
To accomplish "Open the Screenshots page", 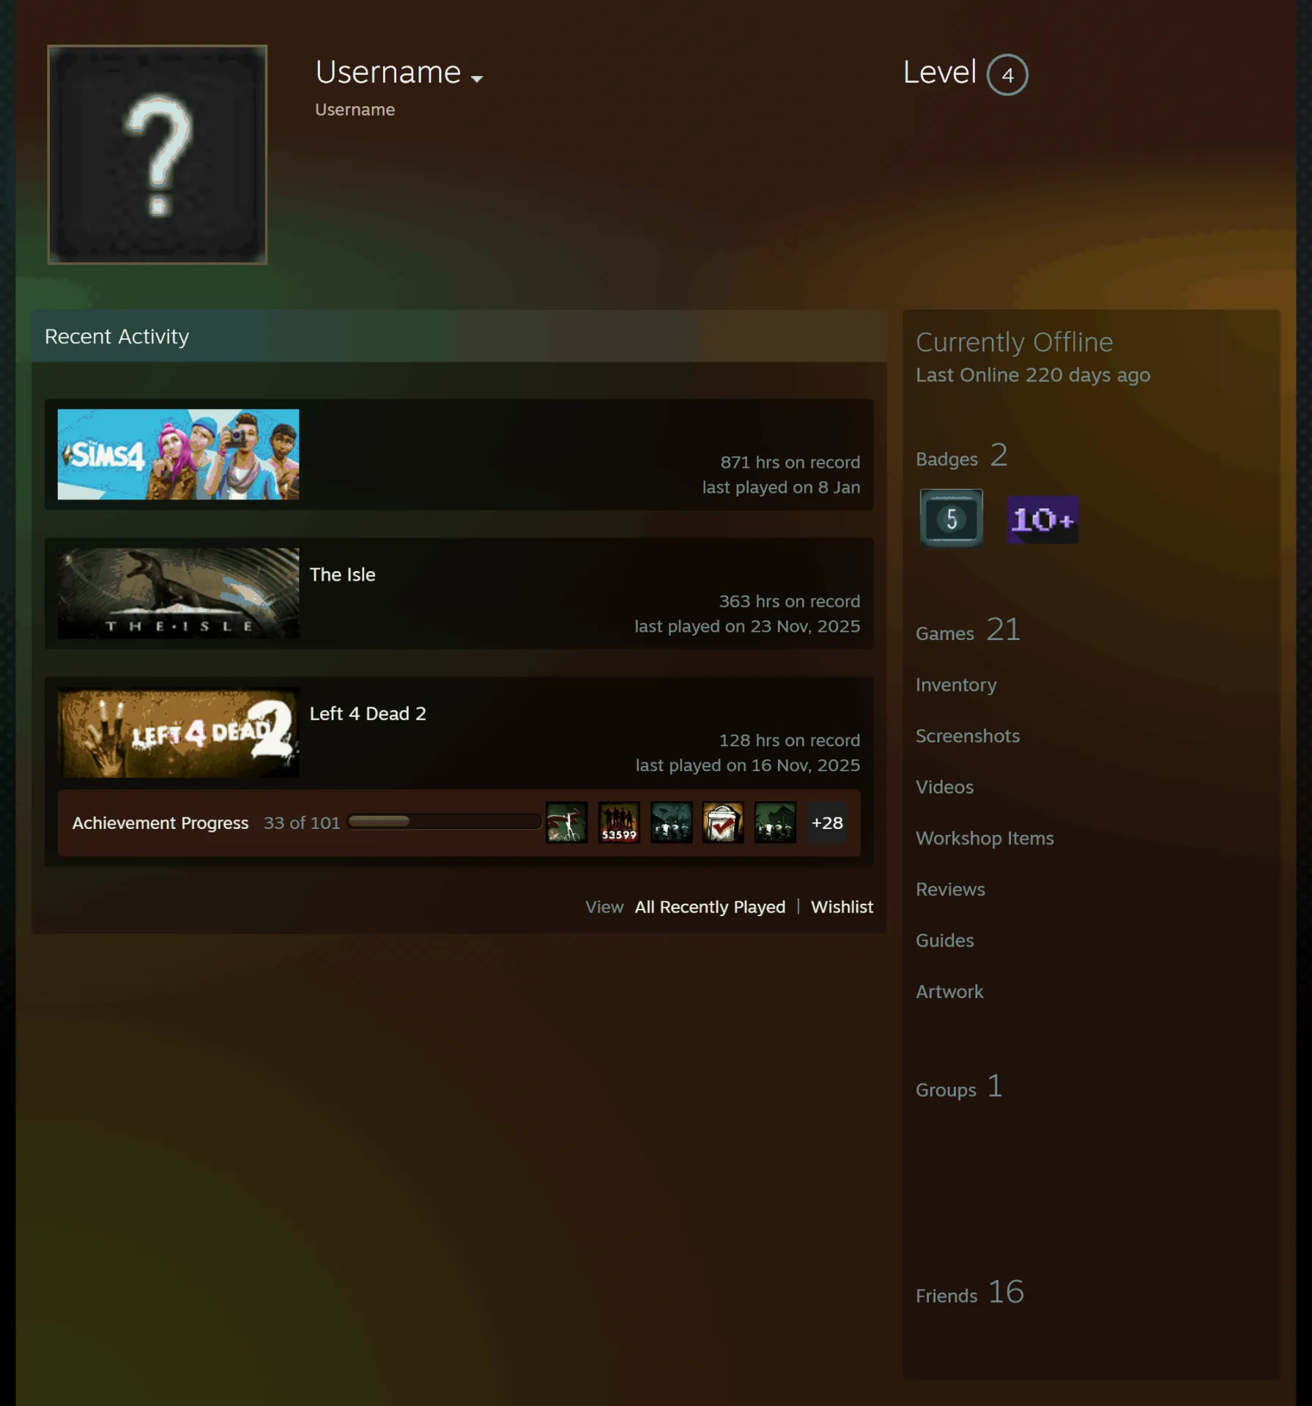I will [968, 736].
